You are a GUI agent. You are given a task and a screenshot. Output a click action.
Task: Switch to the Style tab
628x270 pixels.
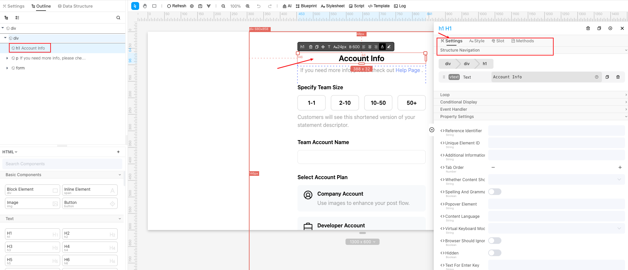[477, 41]
